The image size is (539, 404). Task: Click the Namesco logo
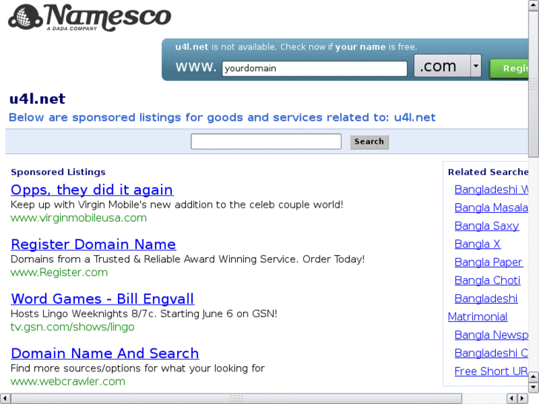90,17
